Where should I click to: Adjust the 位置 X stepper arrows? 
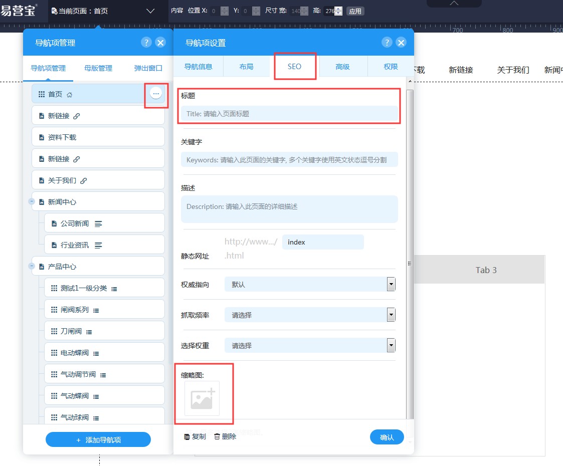[225, 11]
